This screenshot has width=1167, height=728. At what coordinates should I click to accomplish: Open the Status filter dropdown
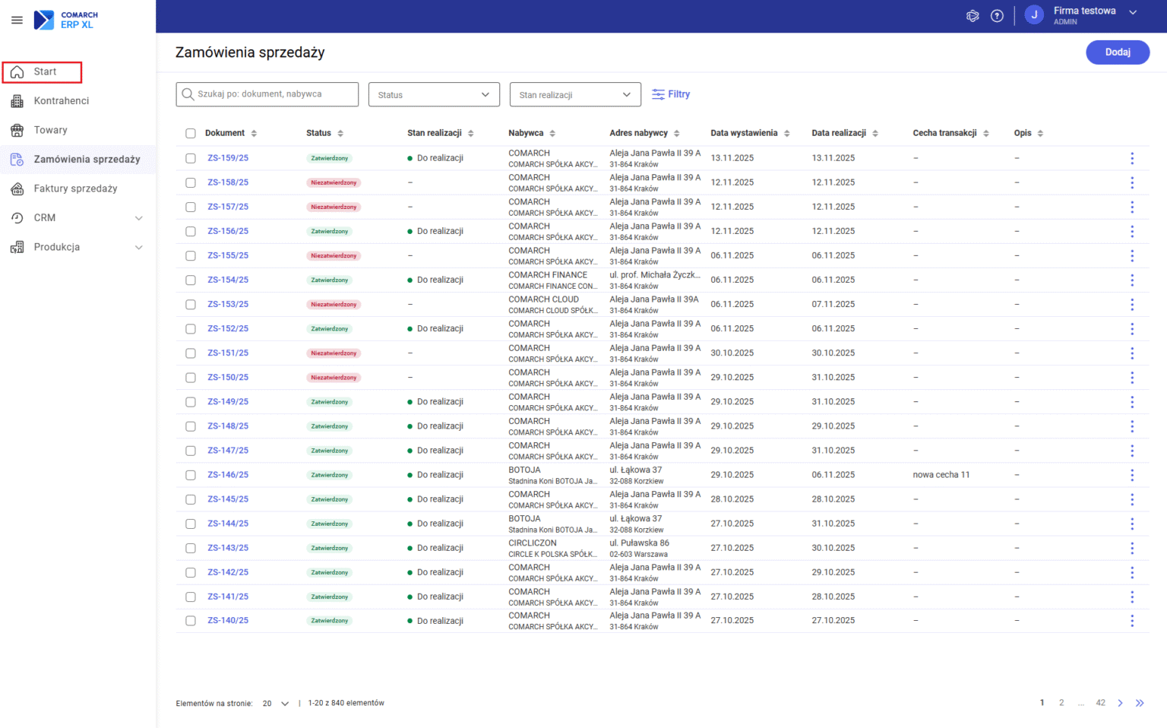[434, 94]
